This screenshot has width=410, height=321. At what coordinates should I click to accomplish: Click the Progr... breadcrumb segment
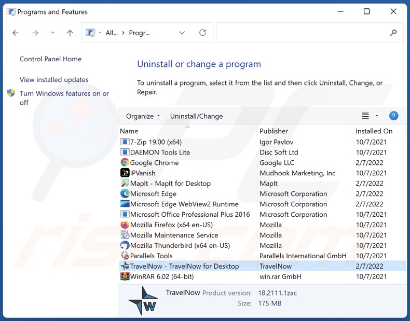coord(140,33)
